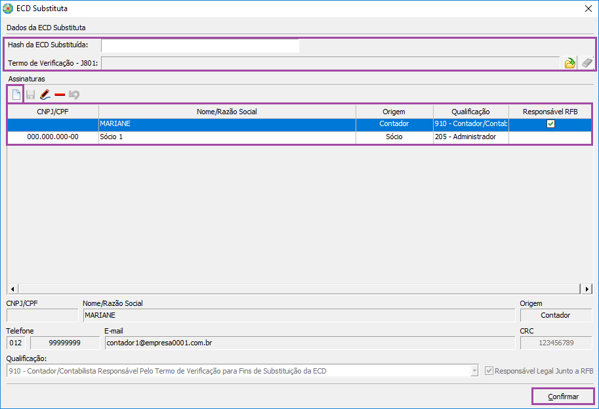Click the new signature document icon

point(16,95)
